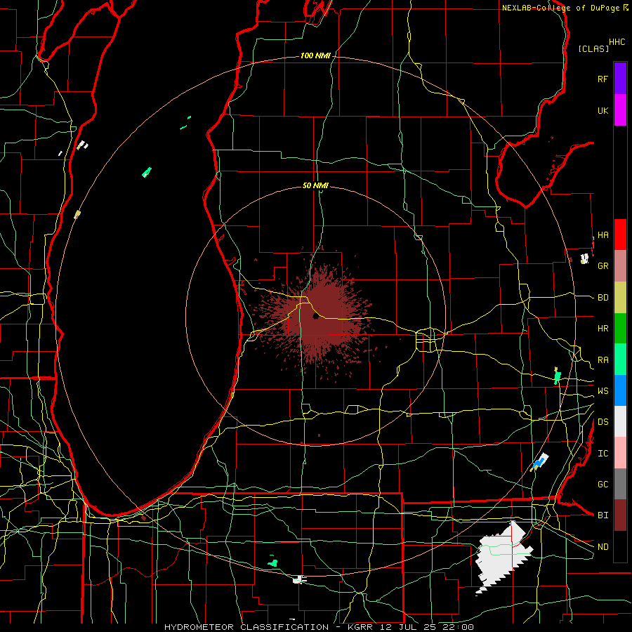Click the 'RA' legend label
Image resolution: width=632 pixels, height=632 pixels.
pyautogui.click(x=603, y=360)
